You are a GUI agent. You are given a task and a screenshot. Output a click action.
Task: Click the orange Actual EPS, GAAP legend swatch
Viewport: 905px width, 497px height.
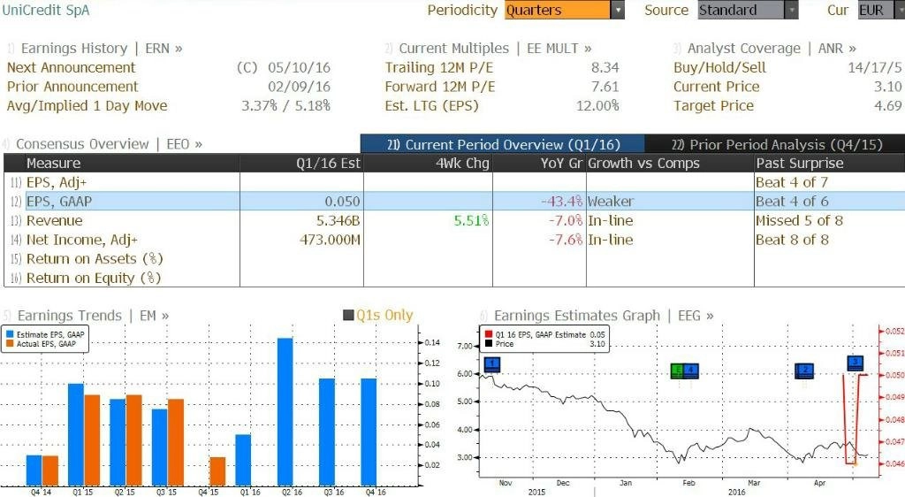[x=10, y=344]
